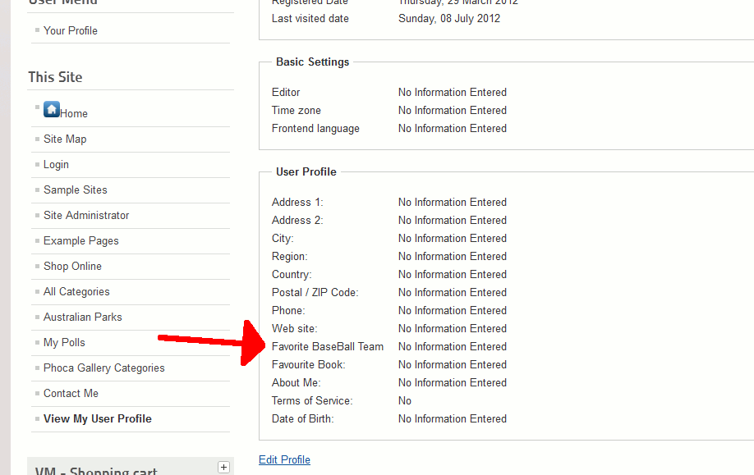Click the Home text link
This screenshot has width=754, height=475.
74,114
